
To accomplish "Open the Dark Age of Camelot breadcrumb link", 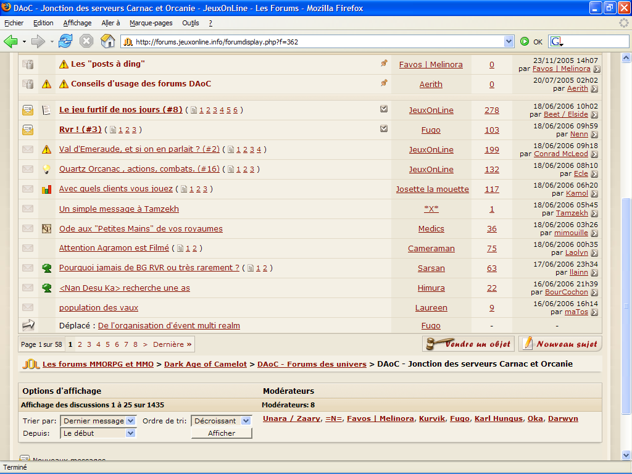I will pyautogui.click(x=206, y=364).
